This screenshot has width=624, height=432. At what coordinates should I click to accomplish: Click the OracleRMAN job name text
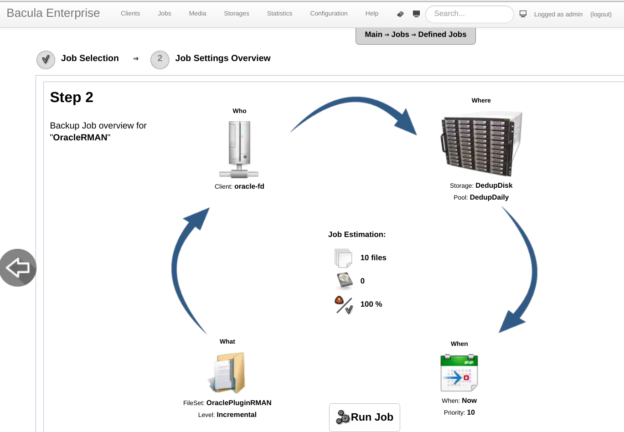tap(80, 138)
